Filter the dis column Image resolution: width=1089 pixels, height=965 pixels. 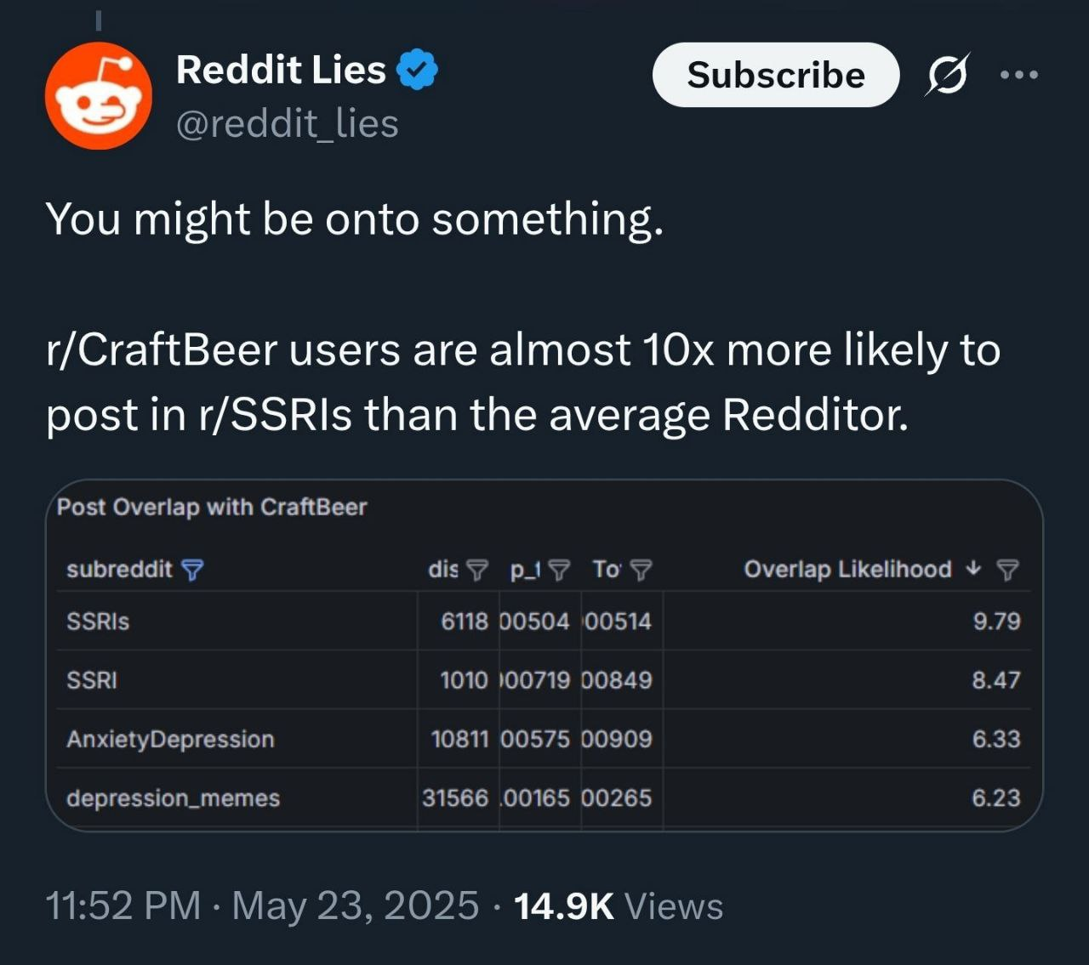pyautogui.click(x=479, y=570)
